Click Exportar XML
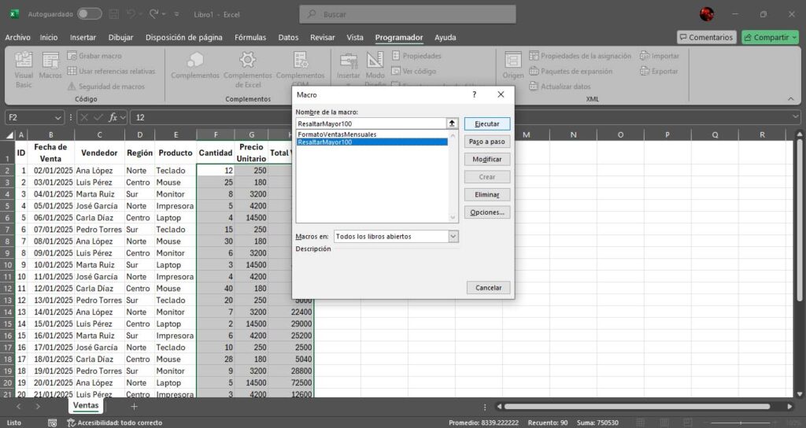The width and height of the screenshot is (806, 428). point(659,71)
